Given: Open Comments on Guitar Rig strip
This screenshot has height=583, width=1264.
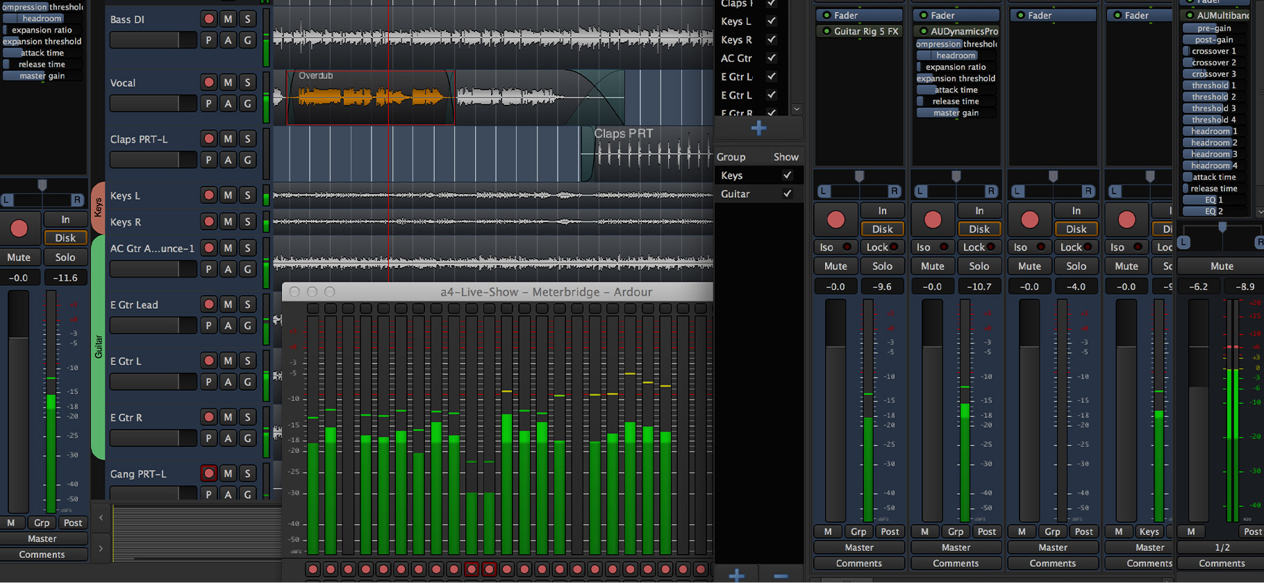Looking at the screenshot, I should pos(859,564).
